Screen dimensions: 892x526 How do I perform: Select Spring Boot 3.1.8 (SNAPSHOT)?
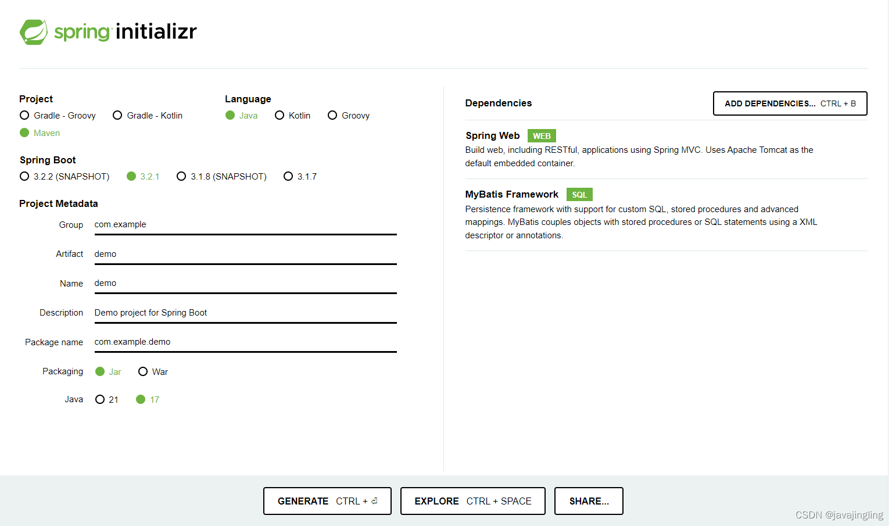pos(222,176)
